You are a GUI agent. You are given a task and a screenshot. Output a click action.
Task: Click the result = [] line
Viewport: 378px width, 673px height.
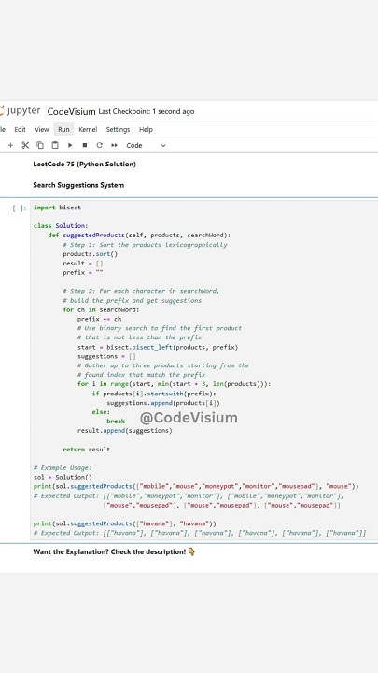click(83, 263)
